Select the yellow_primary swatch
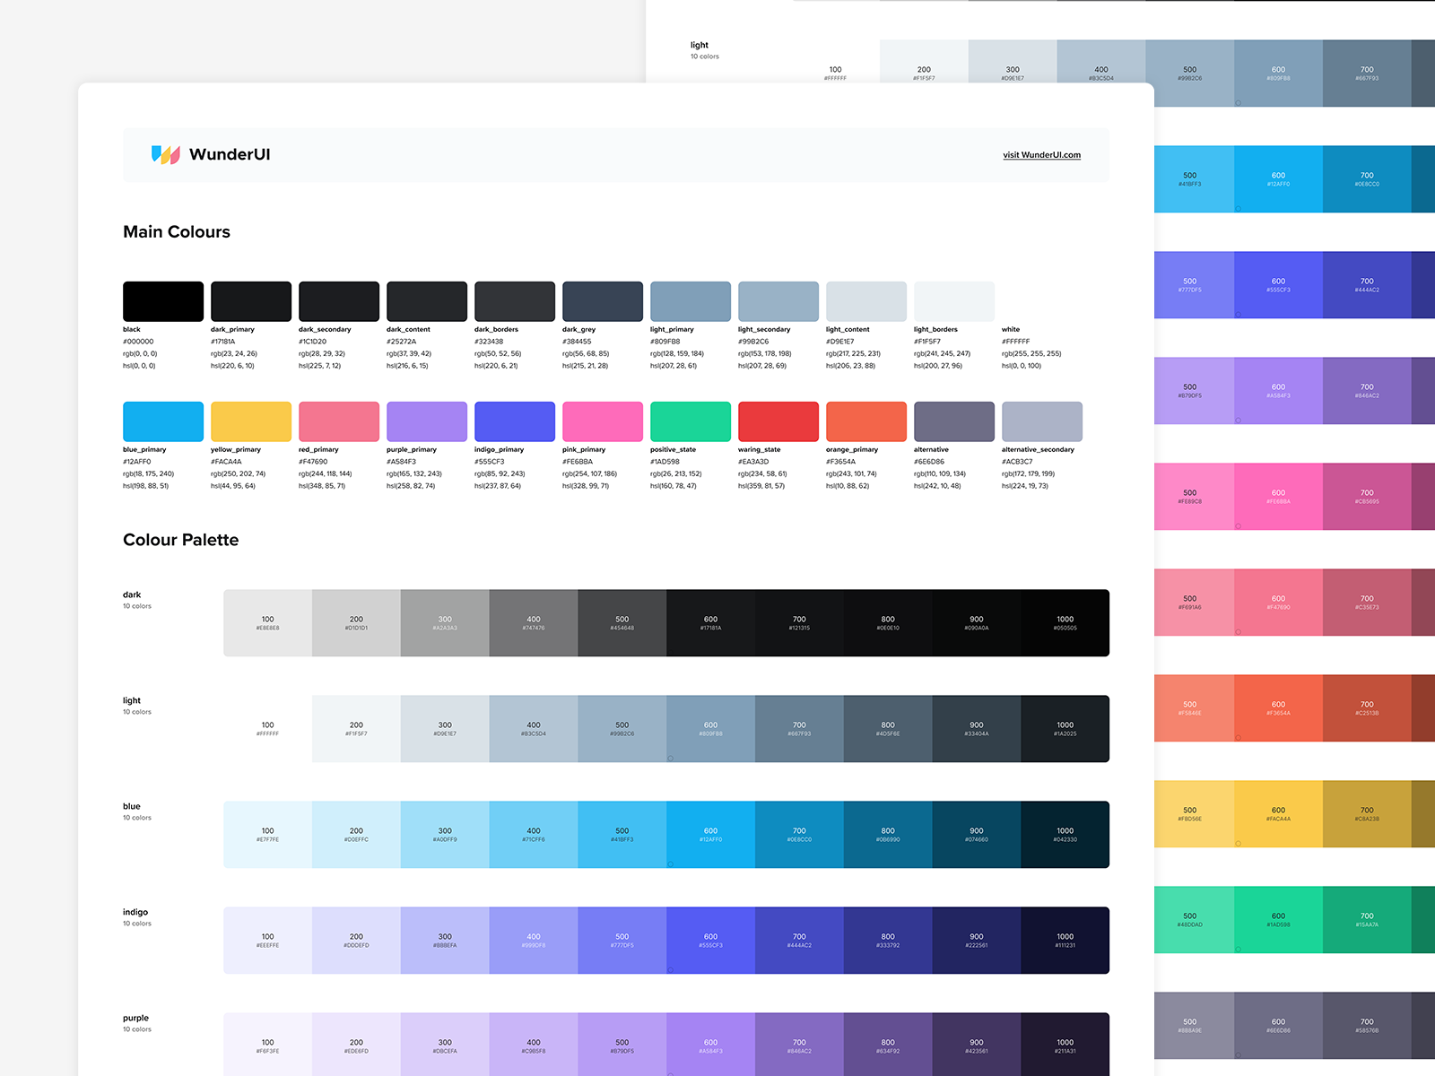 [251, 421]
